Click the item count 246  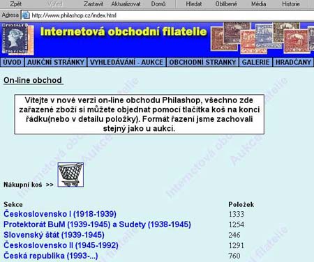234,235
